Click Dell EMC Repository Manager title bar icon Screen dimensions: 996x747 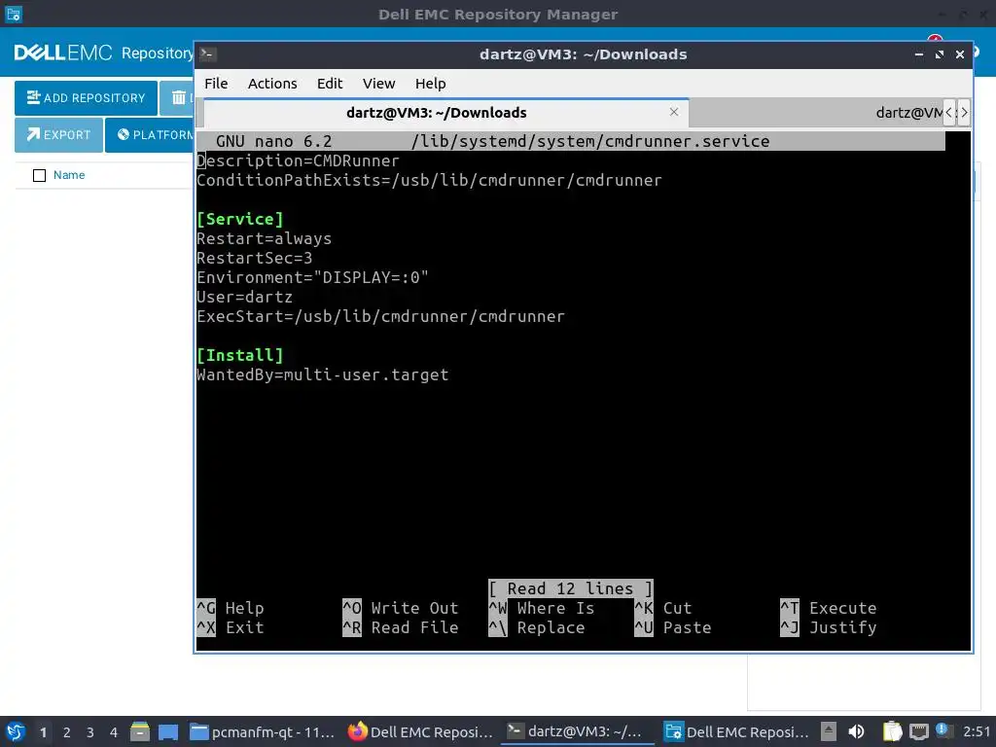click(x=14, y=14)
